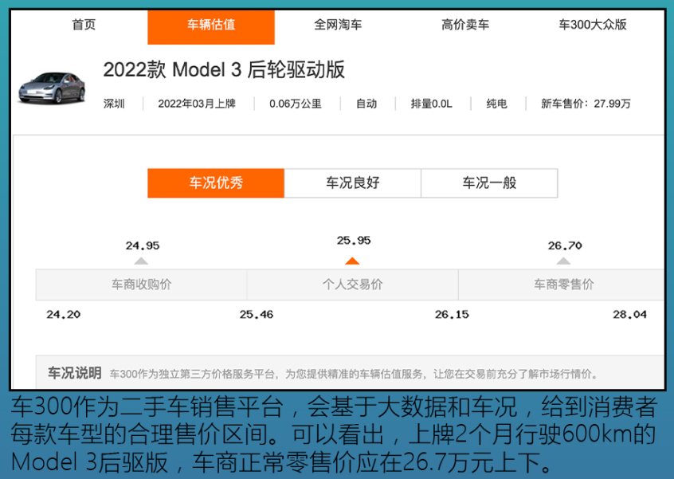The height and width of the screenshot is (479, 674).
Task: Choose the 车况一般 condition option
Action: (489, 183)
